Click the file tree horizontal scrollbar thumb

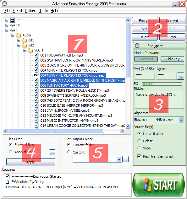click(x=56, y=131)
